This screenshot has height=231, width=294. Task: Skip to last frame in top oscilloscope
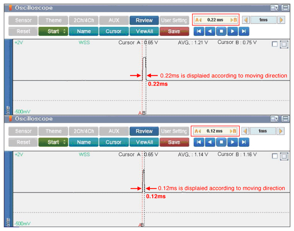[x=244, y=31]
